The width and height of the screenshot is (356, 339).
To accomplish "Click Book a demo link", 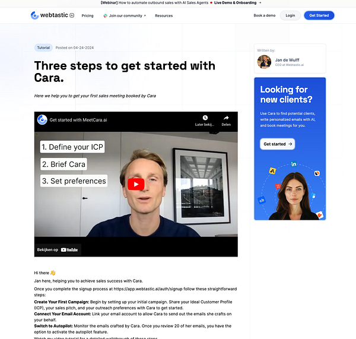I will click(x=265, y=15).
